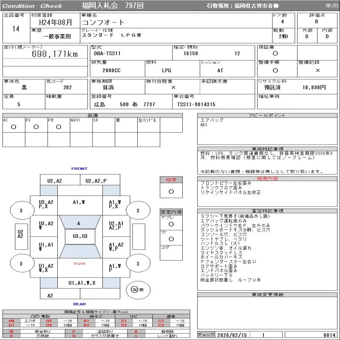Click the 穴 interior hole circle
This screenshot has height=340, width=340.
click(171, 239)
